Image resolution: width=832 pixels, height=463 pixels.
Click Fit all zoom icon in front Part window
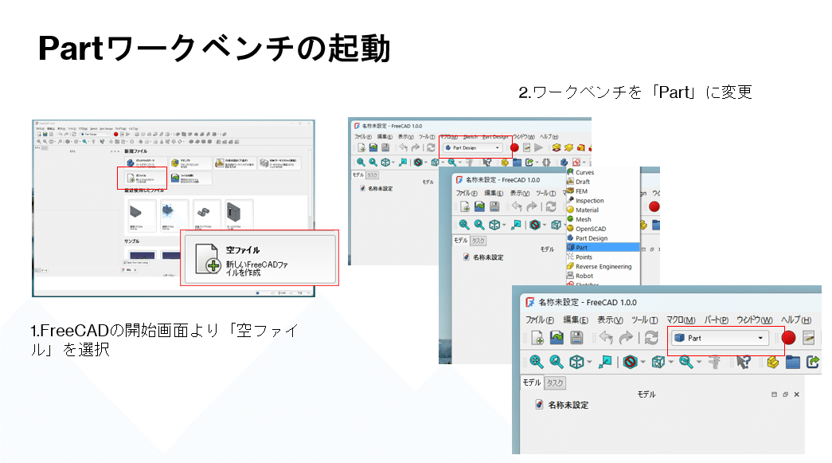[x=537, y=362]
